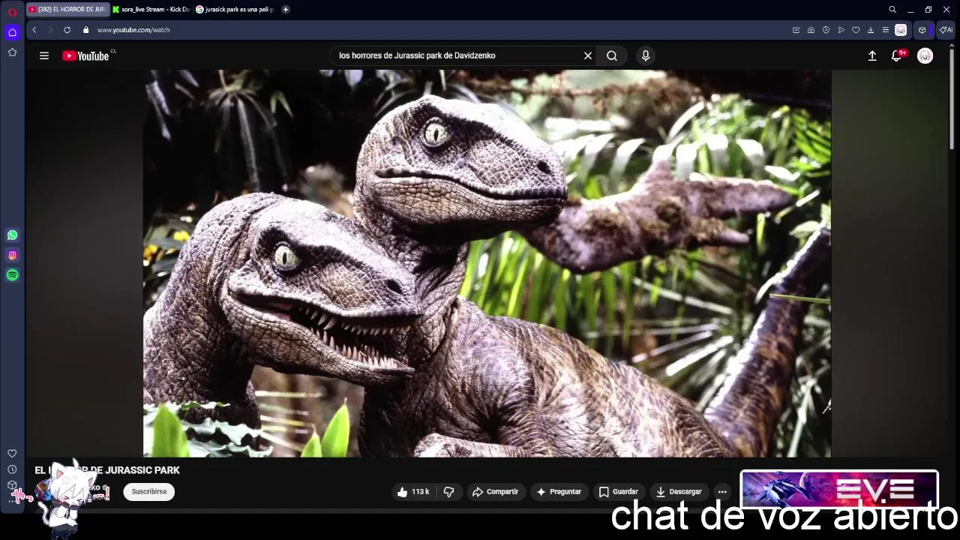Screen dimensions: 960x540
Task: Open the Opera AI assistant button
Action: (946, 30)
